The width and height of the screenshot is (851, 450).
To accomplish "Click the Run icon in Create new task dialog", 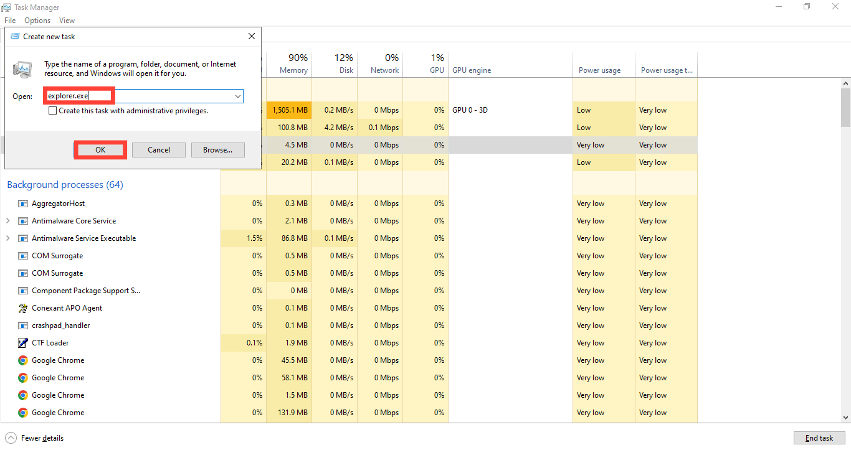I will tap(24, 68).
